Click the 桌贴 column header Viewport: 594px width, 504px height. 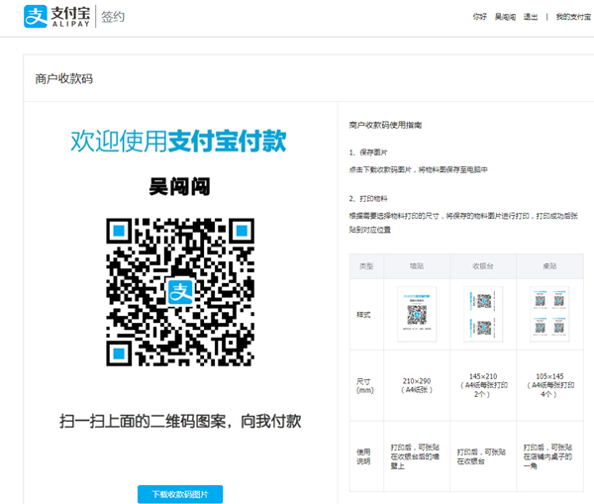pos(549,266)
